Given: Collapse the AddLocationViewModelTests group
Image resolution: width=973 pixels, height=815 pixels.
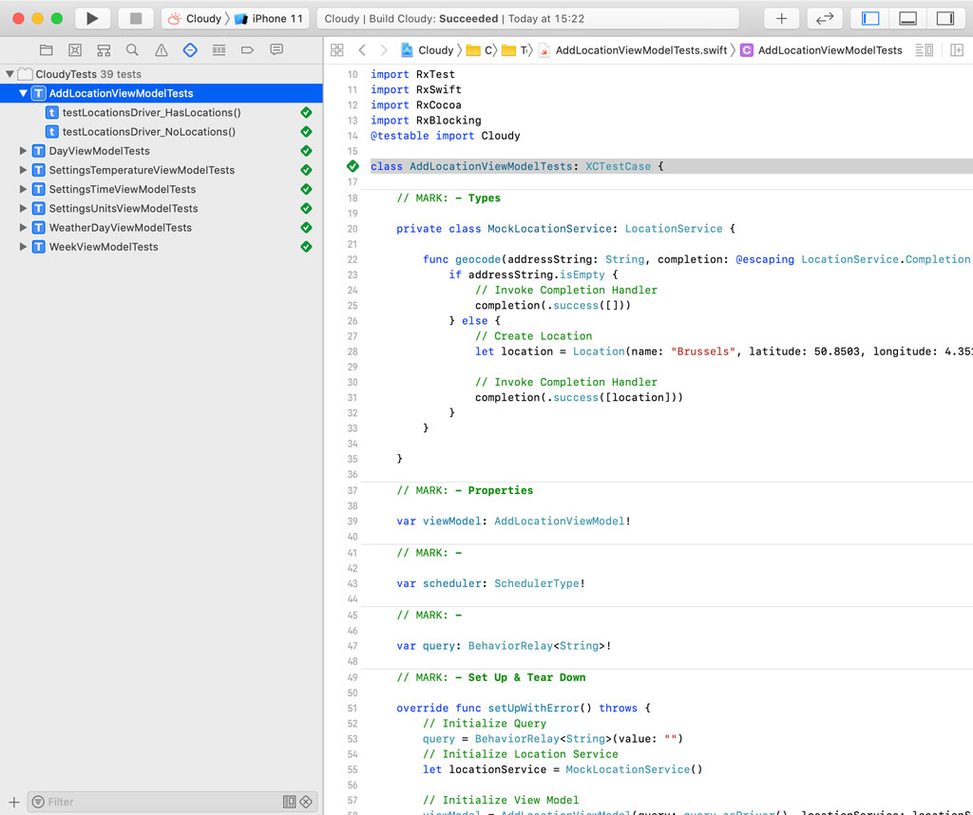Looking at the screenshot, I should (23, 93).
